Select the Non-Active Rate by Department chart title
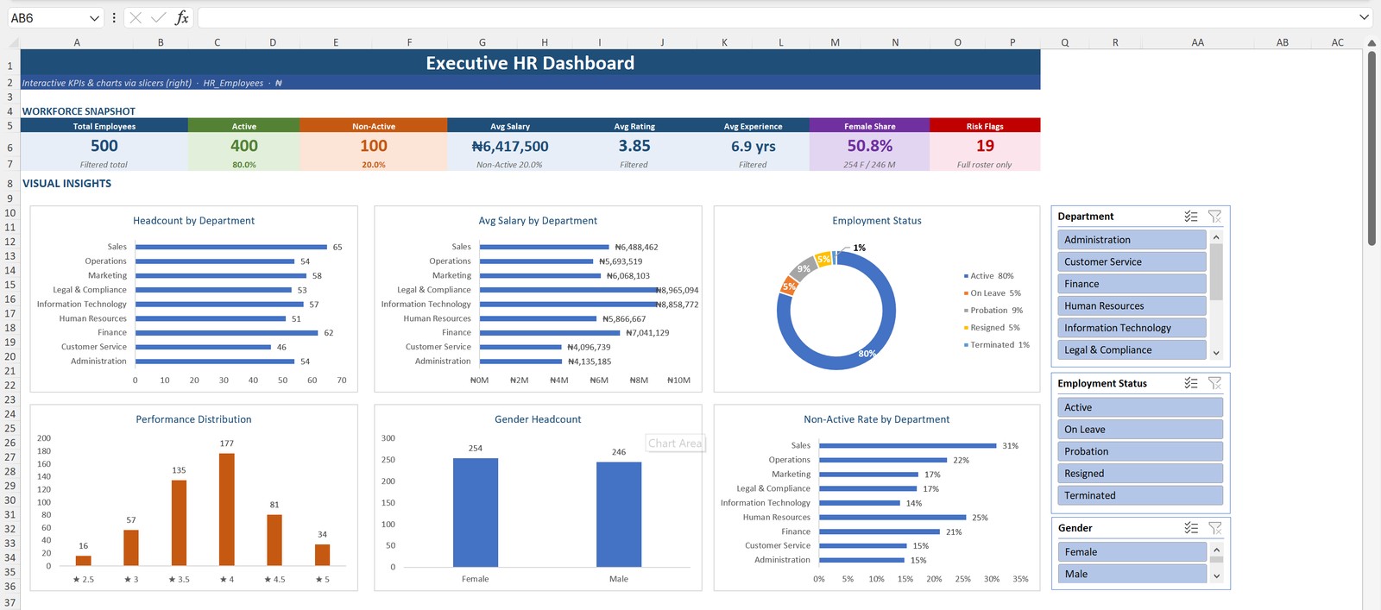Screen dimensions: 1381x610 pyautogui.click(x=877, y=419)
